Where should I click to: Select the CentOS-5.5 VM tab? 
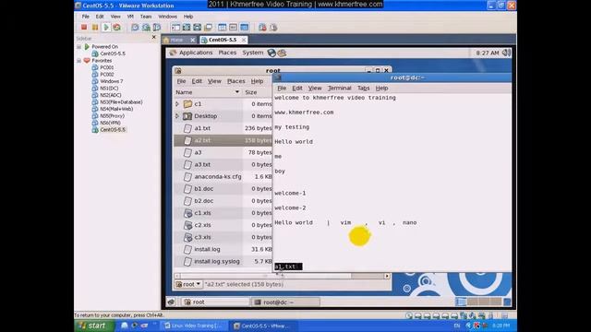pyautogui.click(x=223, y=40)
